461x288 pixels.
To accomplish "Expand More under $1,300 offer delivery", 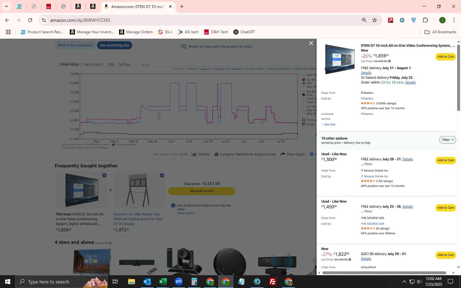I will (368, 164).
